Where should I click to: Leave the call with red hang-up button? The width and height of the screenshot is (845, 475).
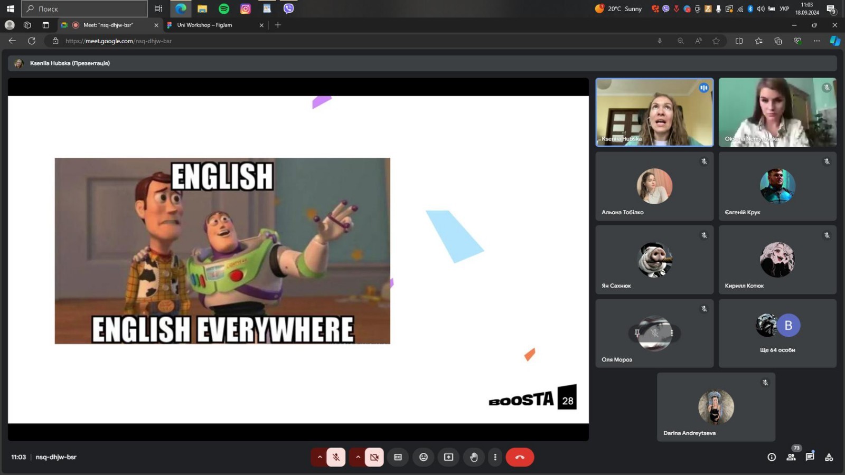[x=520, y=457]
